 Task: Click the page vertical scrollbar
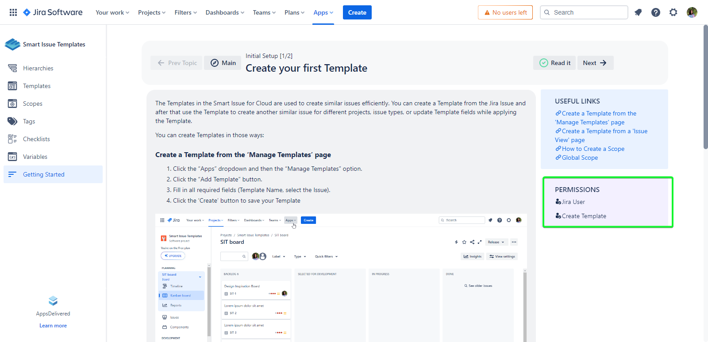pos(705,88)
